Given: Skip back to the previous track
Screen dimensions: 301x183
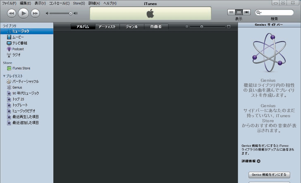Looking at the screenshot, I should [11, 13].
